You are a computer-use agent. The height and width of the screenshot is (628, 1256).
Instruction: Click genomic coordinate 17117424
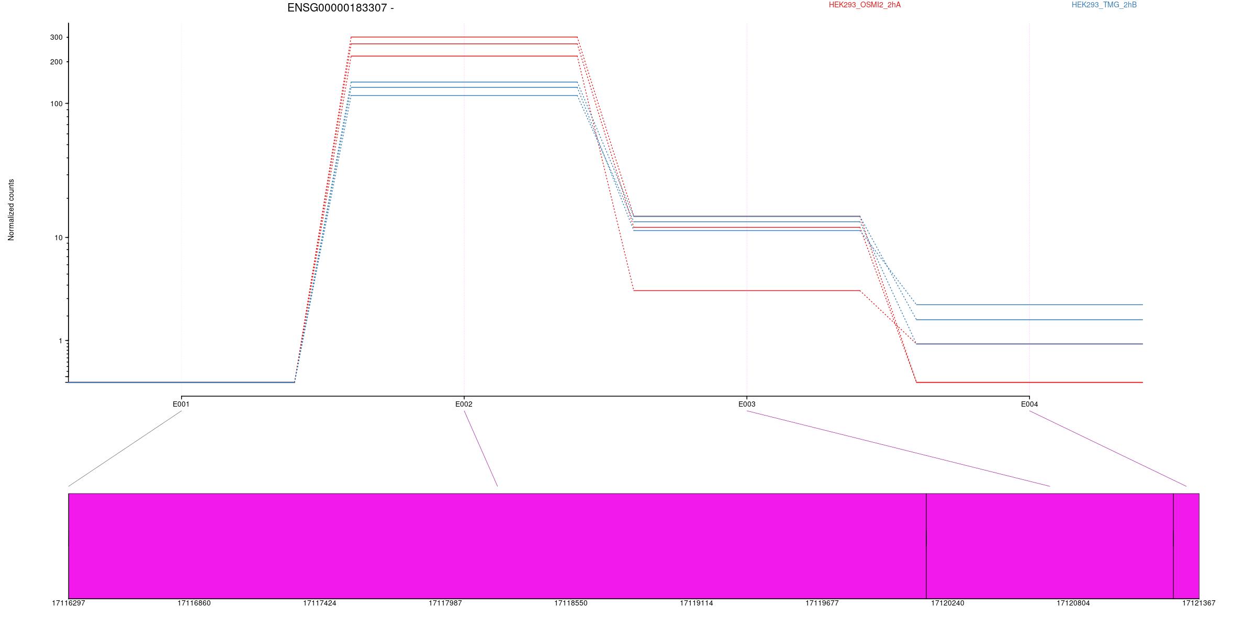(x=320, y=603)
